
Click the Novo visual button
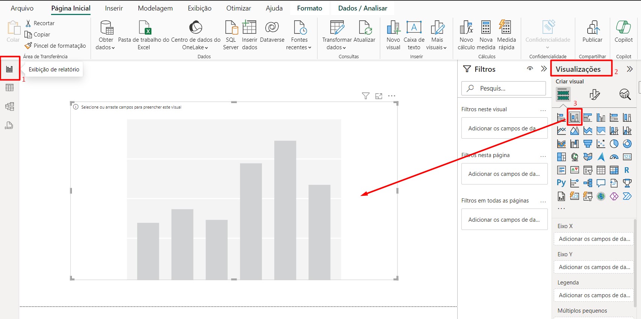[x=393, y=35]
